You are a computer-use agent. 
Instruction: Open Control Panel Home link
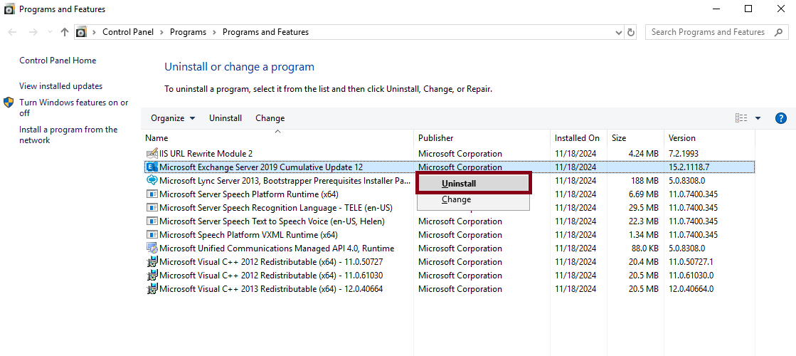[58, 61]
